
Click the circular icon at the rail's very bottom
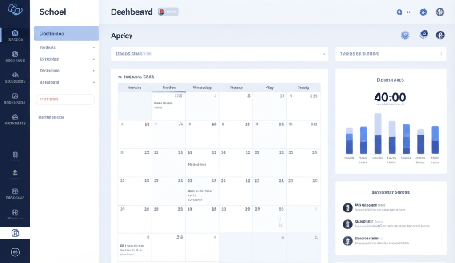[x=15, y=252]
